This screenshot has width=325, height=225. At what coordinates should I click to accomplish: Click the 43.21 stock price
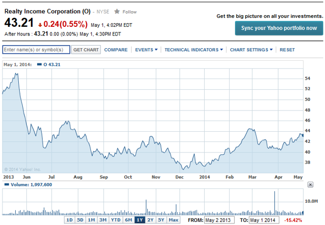(x=19, y=22)
